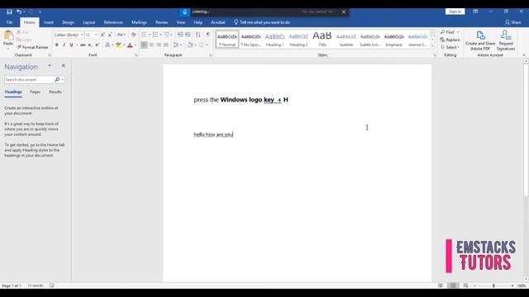Image resolution: width=529 pixels, height=297 pixels.
Task: Apply text effects icon
Action: pyautogui.click(x=107, y=45)
